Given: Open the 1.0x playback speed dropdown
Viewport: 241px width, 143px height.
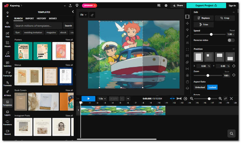Looking at the screenshot, I should point(102,99).
